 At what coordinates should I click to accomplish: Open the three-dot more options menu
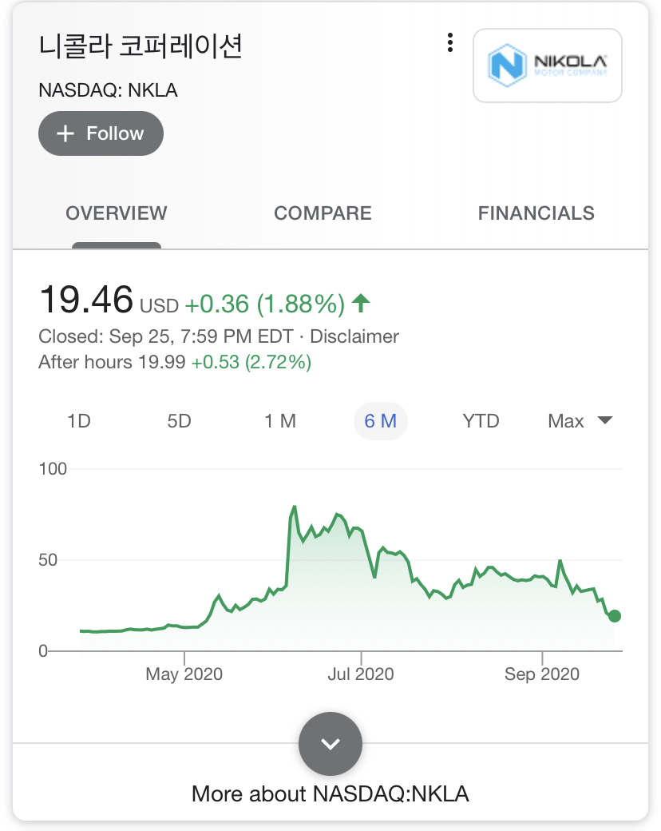(451, 42)
